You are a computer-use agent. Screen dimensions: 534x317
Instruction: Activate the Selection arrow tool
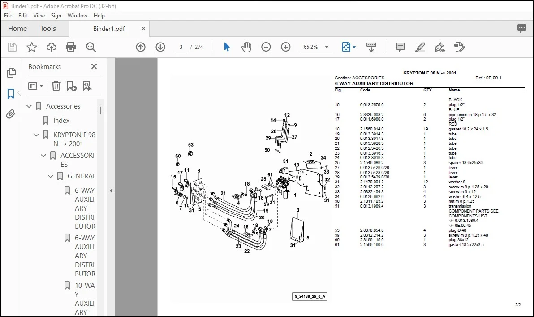click(x=227, y=47)
